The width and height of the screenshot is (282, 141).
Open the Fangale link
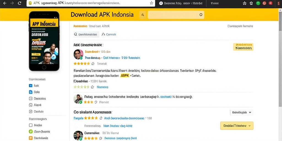(78, 118)
